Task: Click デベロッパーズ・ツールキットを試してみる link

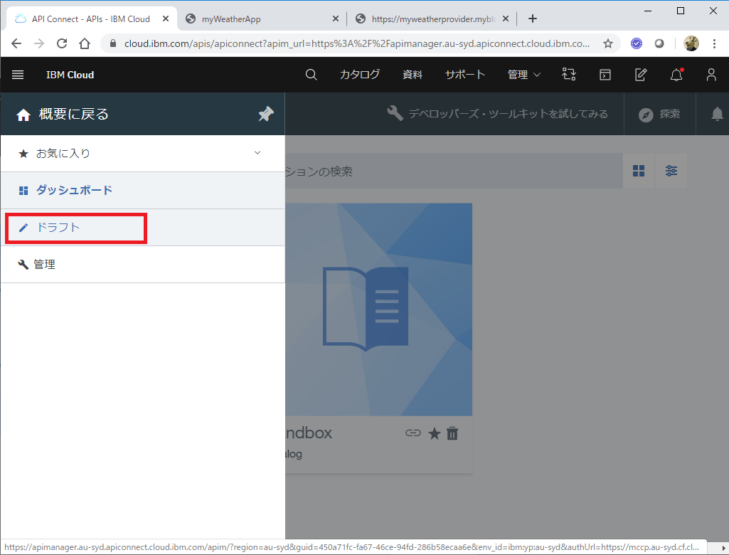Action: pos(508,114)
